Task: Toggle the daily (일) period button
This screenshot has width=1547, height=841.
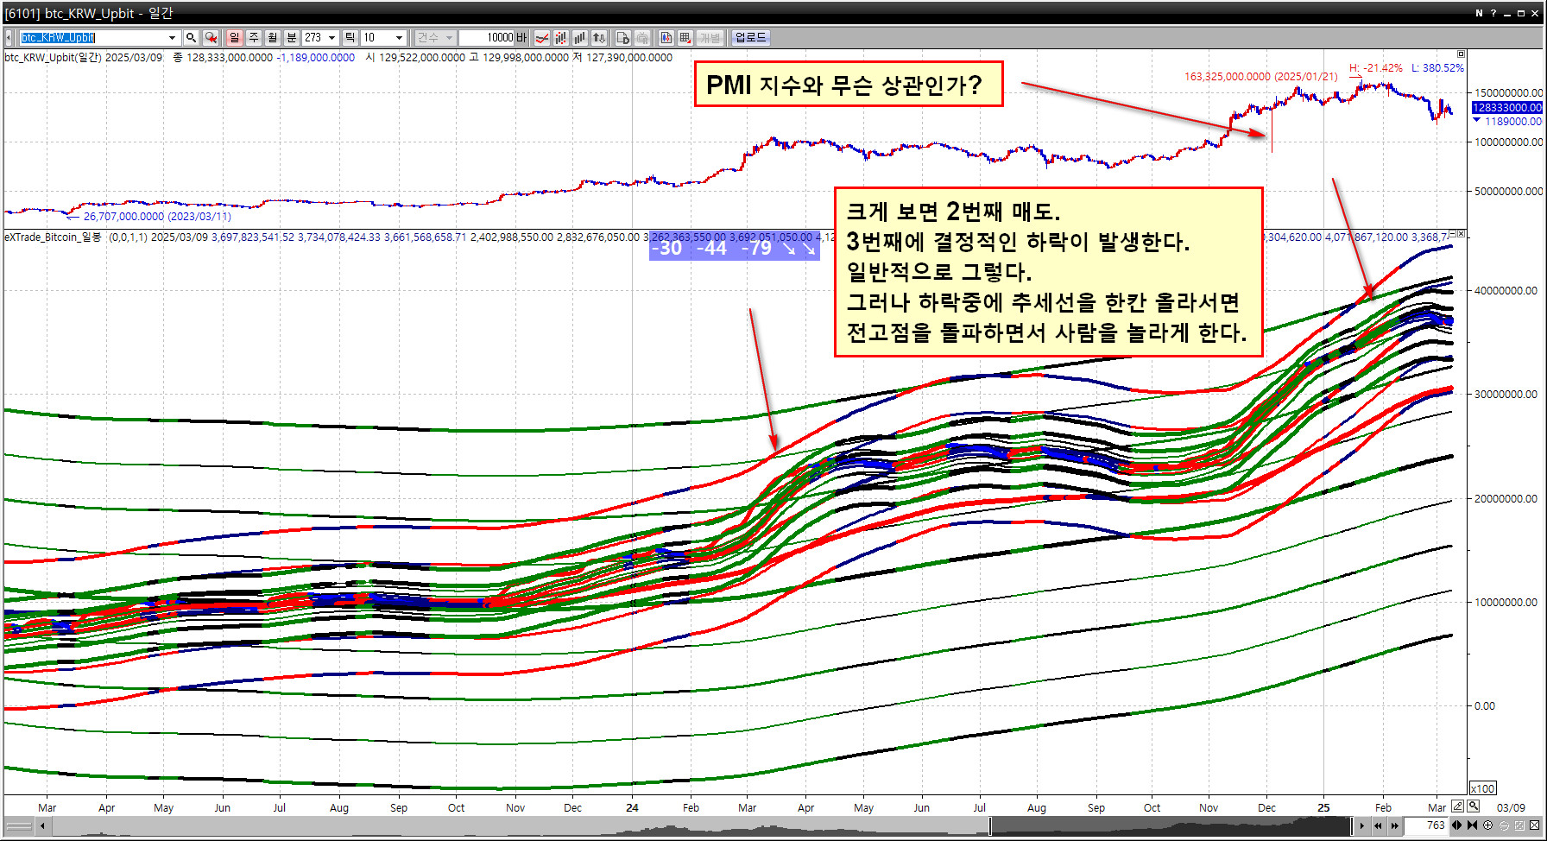Action: (x=235, y=38)
